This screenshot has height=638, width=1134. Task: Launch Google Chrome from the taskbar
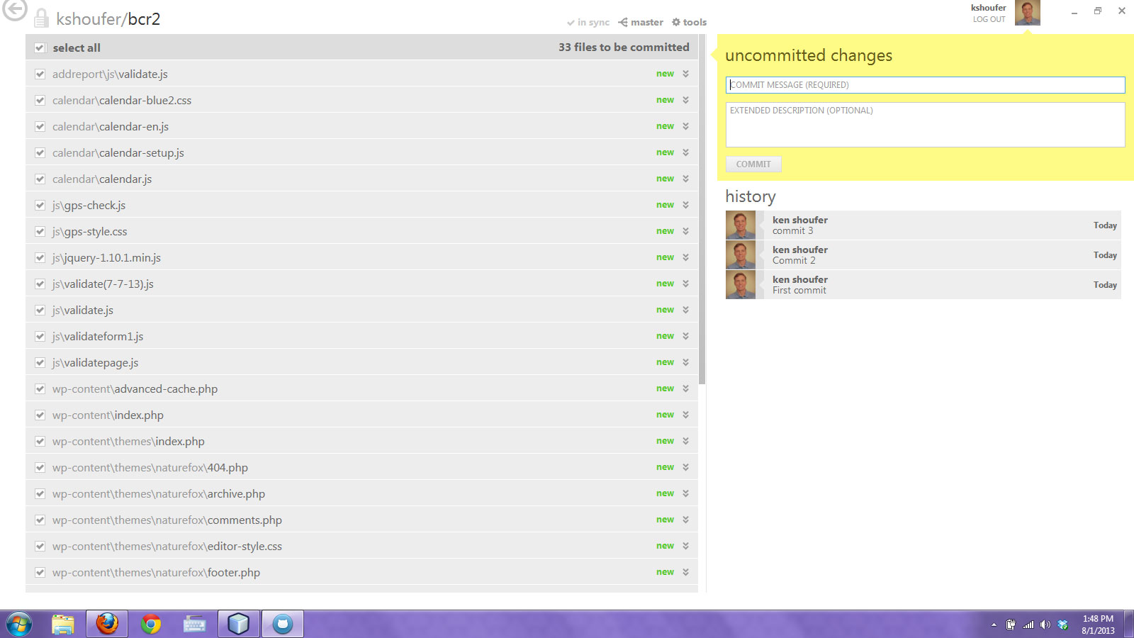tap(151, 624)
